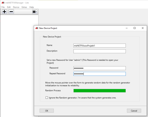The height and width of the screenshot is (117, 148).
Task: Enable Ignore the Random generator checkbox
Action: coord(47,98)
